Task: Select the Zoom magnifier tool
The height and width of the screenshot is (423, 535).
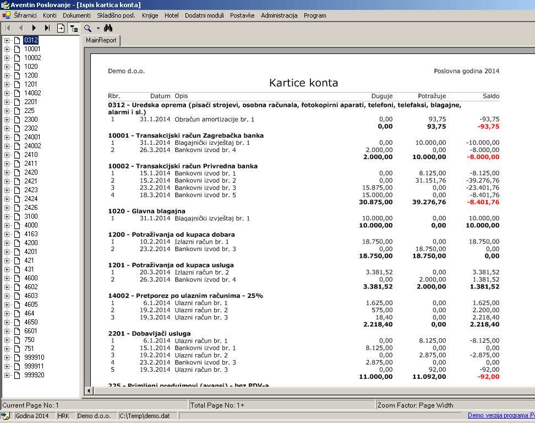Action: click(86, 29)
